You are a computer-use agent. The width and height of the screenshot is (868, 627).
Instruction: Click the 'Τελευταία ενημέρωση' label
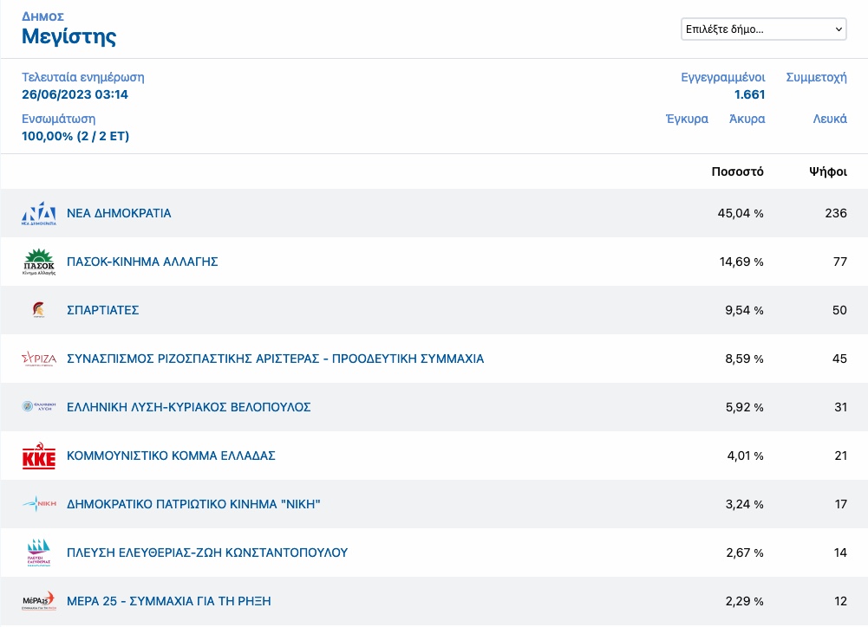(x=83, y=77)
